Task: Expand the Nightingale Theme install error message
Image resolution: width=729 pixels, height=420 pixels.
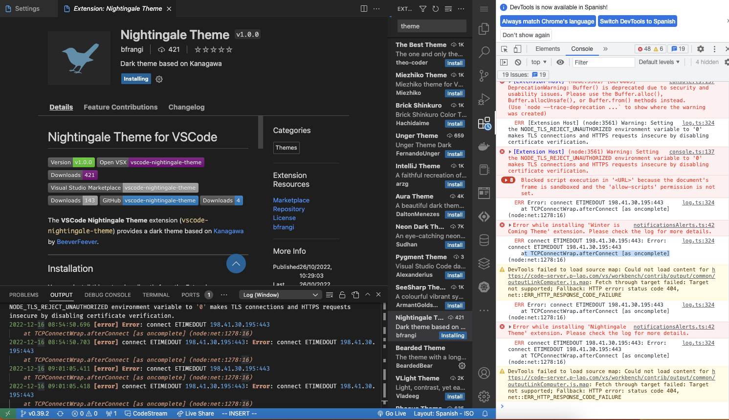Action: tap(510, 327)
